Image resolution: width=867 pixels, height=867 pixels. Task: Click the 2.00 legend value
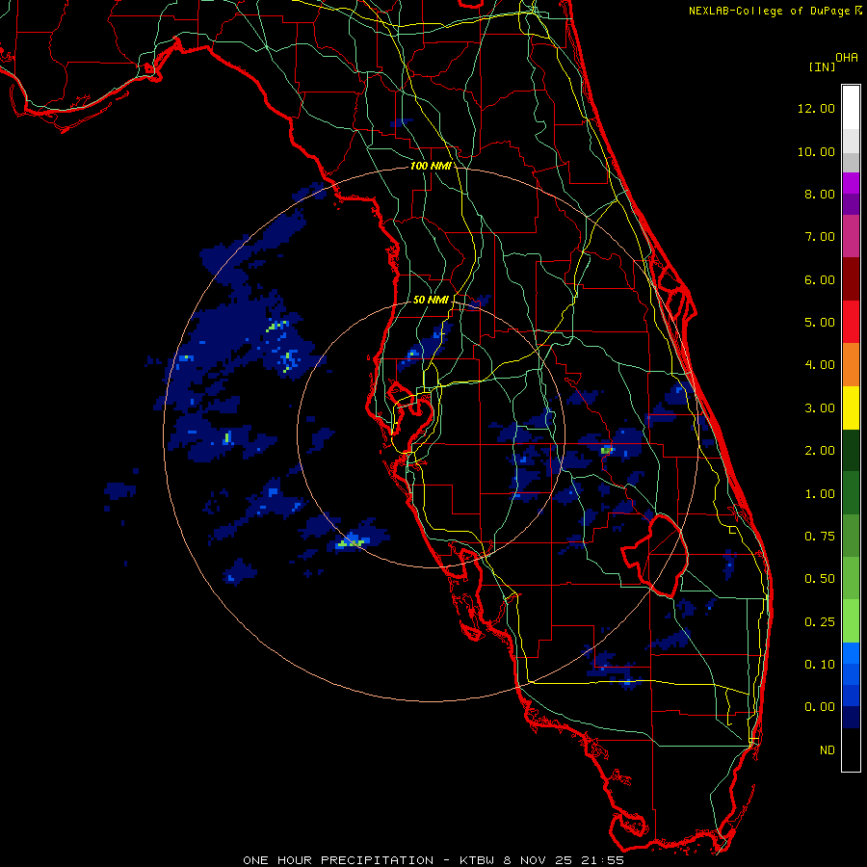click(x=820, y=451)
